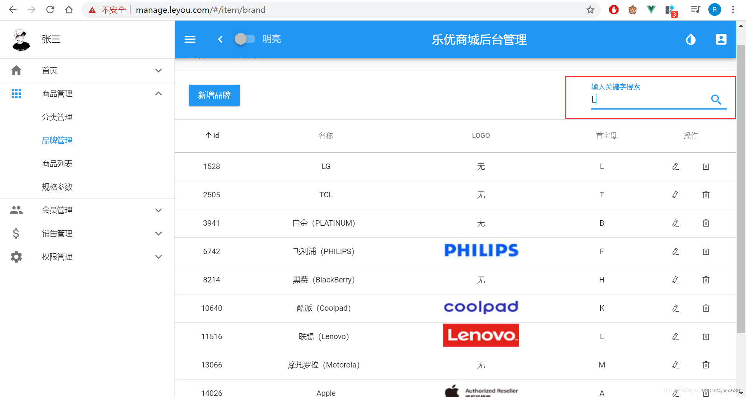Edit the 联想 (Lenovo) row
This screenshot has height=397, width=746.
676,336
